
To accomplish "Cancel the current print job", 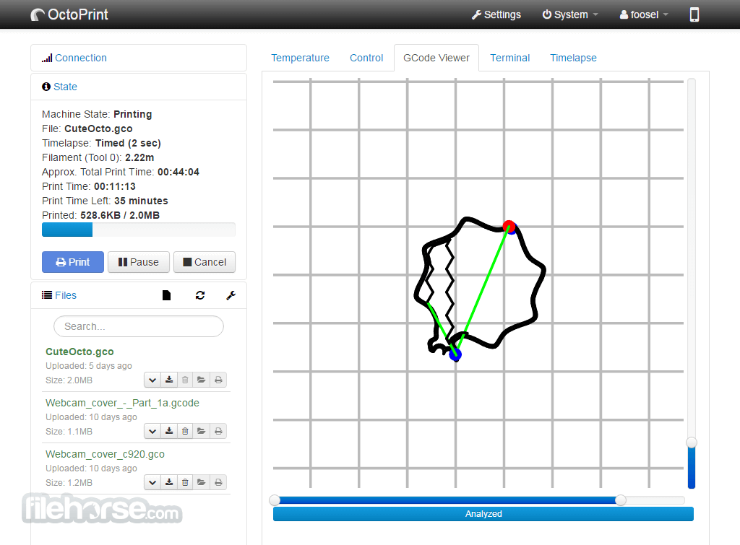I will (x=205, y=262).
